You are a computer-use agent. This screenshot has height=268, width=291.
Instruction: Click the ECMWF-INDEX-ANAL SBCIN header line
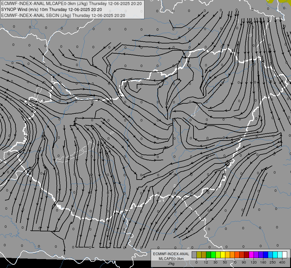tap(63, 15)
